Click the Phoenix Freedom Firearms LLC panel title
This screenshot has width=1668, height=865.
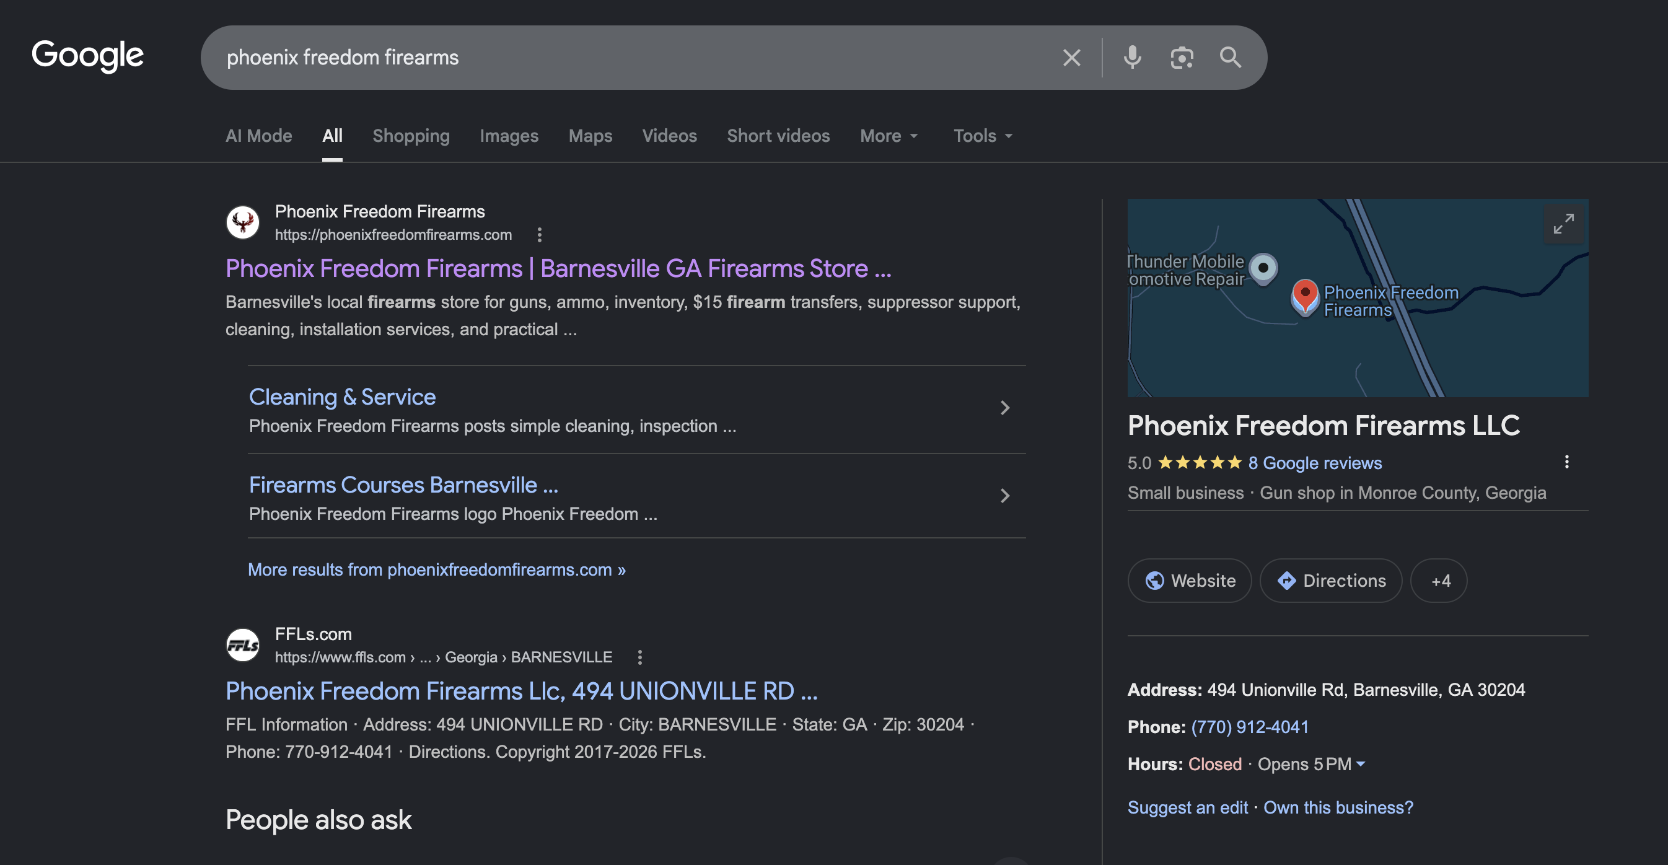coord(1323,426)
